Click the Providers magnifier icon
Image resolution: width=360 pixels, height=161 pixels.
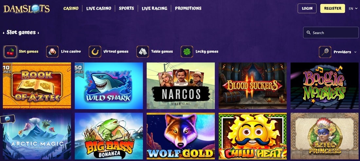[x=325, y=52]
